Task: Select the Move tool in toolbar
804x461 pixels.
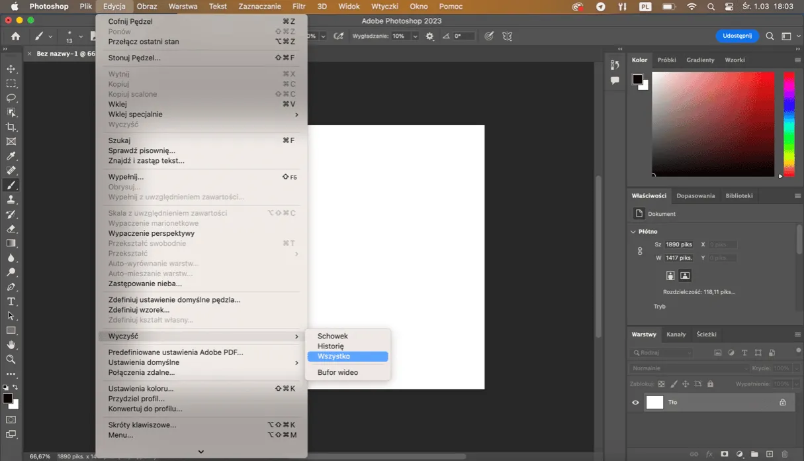Action: tap(11, 69)
